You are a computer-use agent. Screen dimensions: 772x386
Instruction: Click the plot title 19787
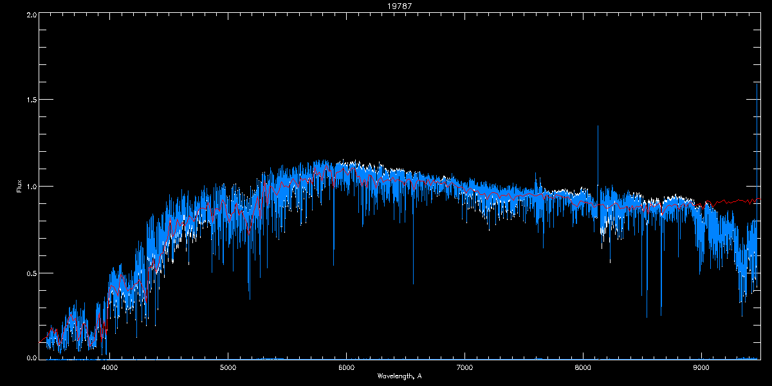point(400,6)
